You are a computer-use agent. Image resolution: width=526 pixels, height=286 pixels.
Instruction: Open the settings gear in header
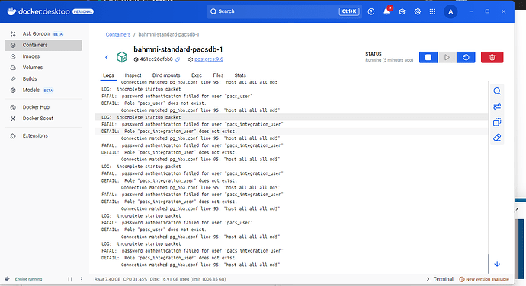[x=417, y=11]
